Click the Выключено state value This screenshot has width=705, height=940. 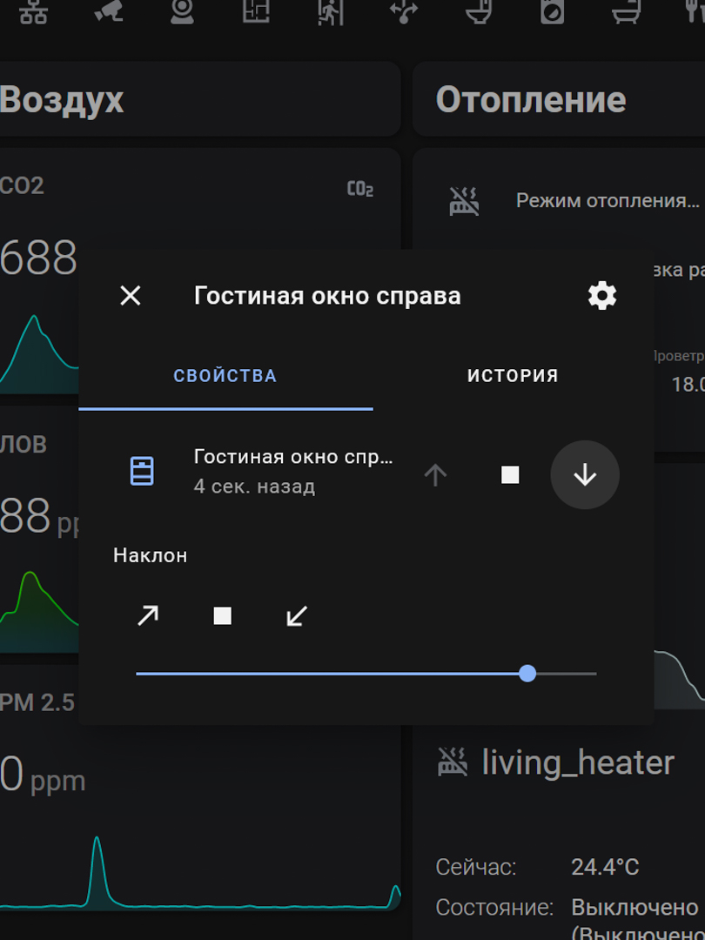click(x=634, y=908)
